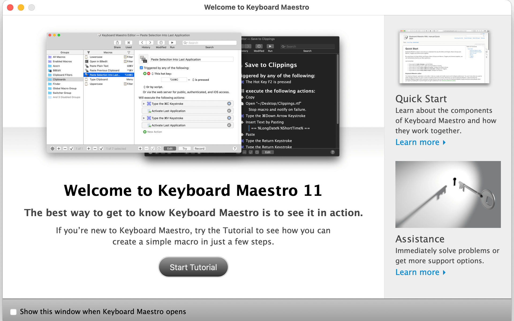
Task: Click the hot key ⌥⇧⌘C field
Action: 174,80
